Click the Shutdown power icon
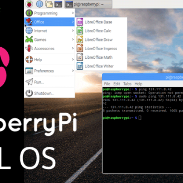Screen dimensions: 183x183 tap(29, 93)
